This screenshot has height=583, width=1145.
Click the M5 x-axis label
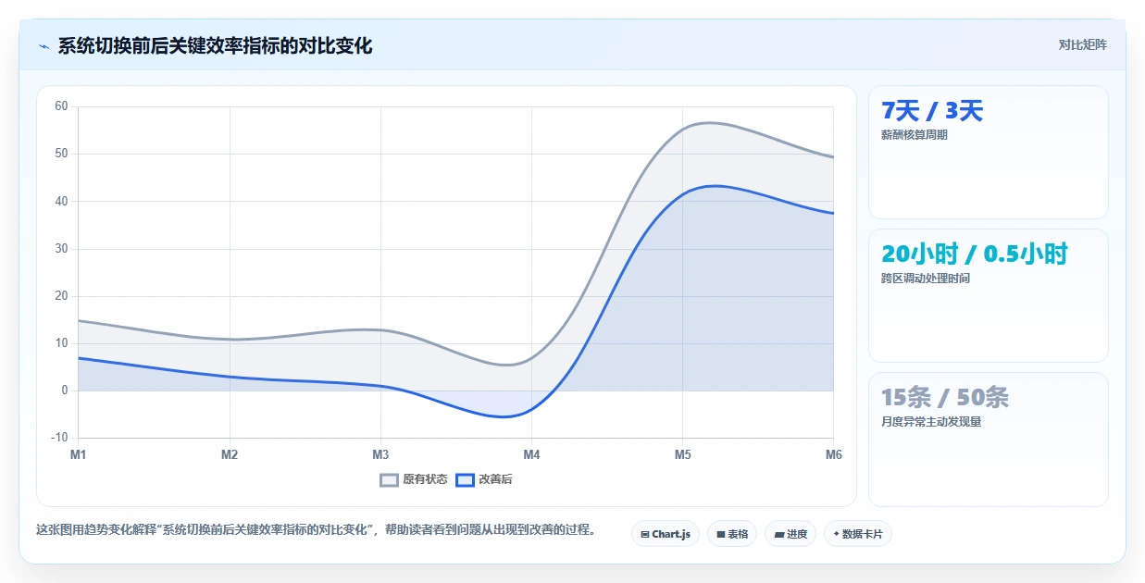[682, 454]
